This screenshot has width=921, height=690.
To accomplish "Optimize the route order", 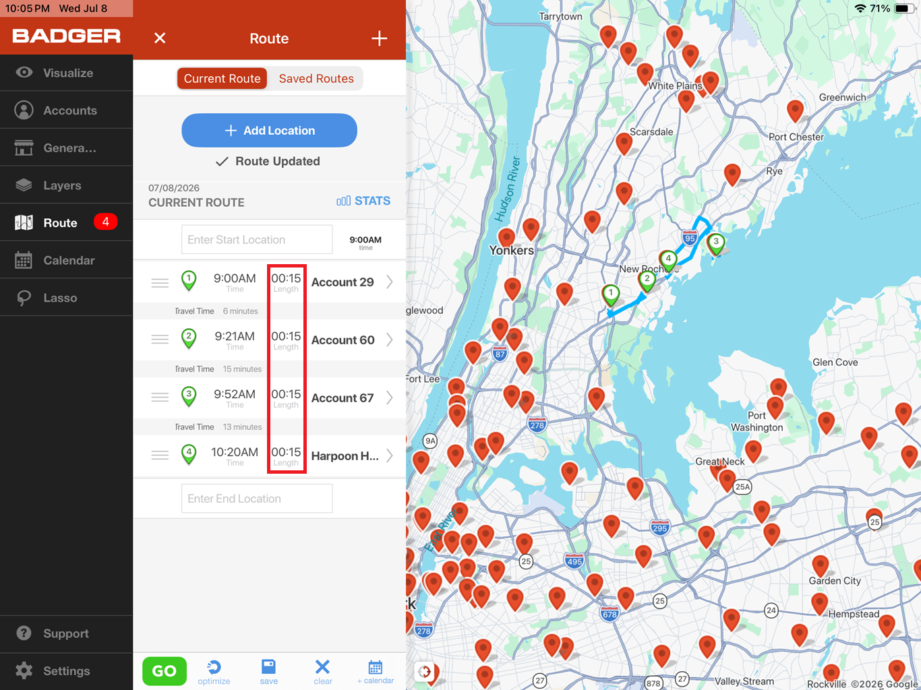I will pos(214,672).
